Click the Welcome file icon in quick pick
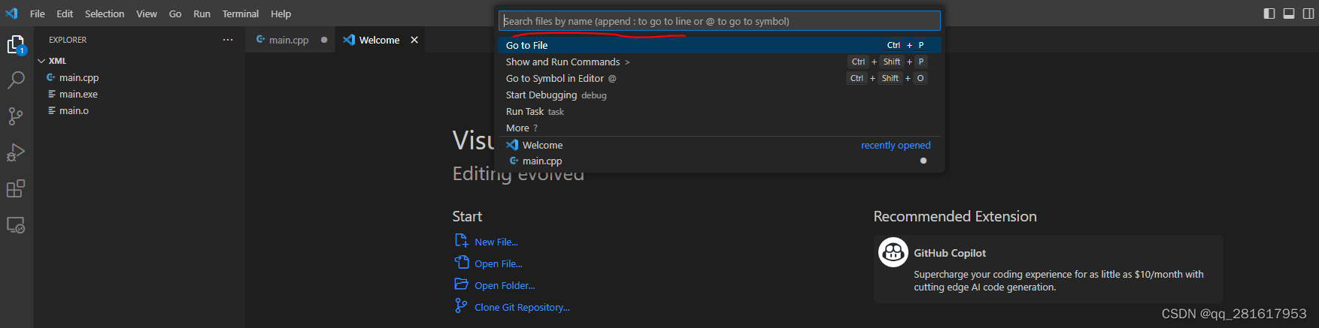The width and height of the screenshot is (1319, 328). click(512, 145)
